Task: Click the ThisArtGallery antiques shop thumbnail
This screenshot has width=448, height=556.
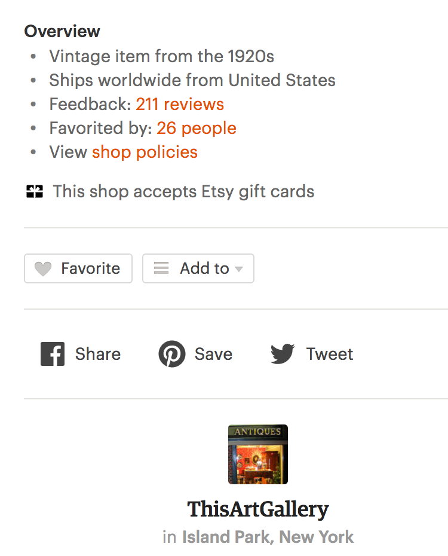Action: coord(258,454)
